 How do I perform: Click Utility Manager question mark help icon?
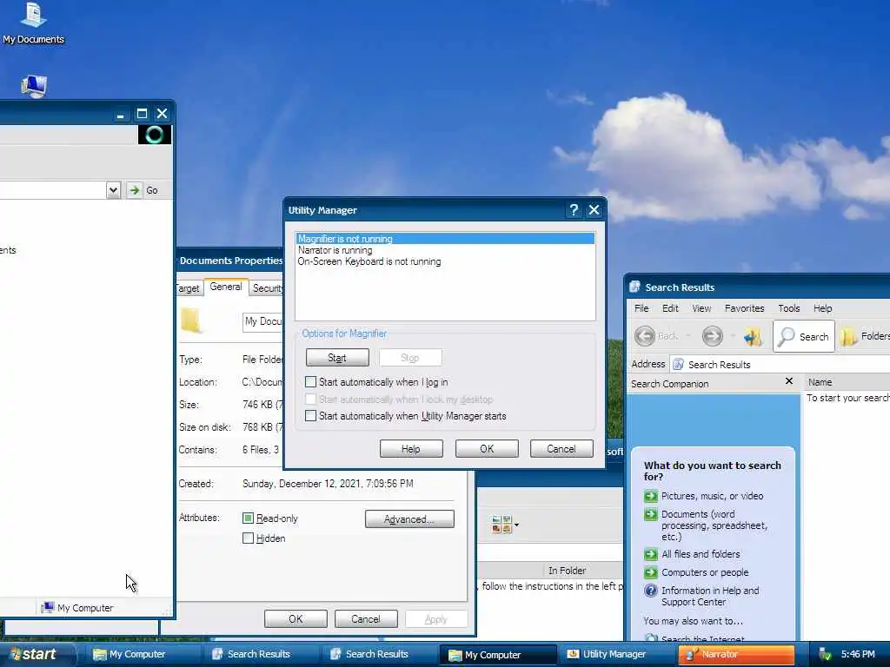click(x=574, y=210)
